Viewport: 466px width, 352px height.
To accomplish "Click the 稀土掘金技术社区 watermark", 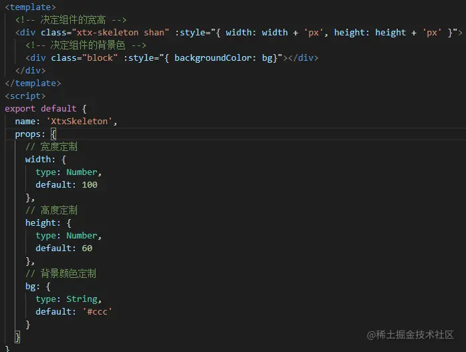I will tap(411, 335).
